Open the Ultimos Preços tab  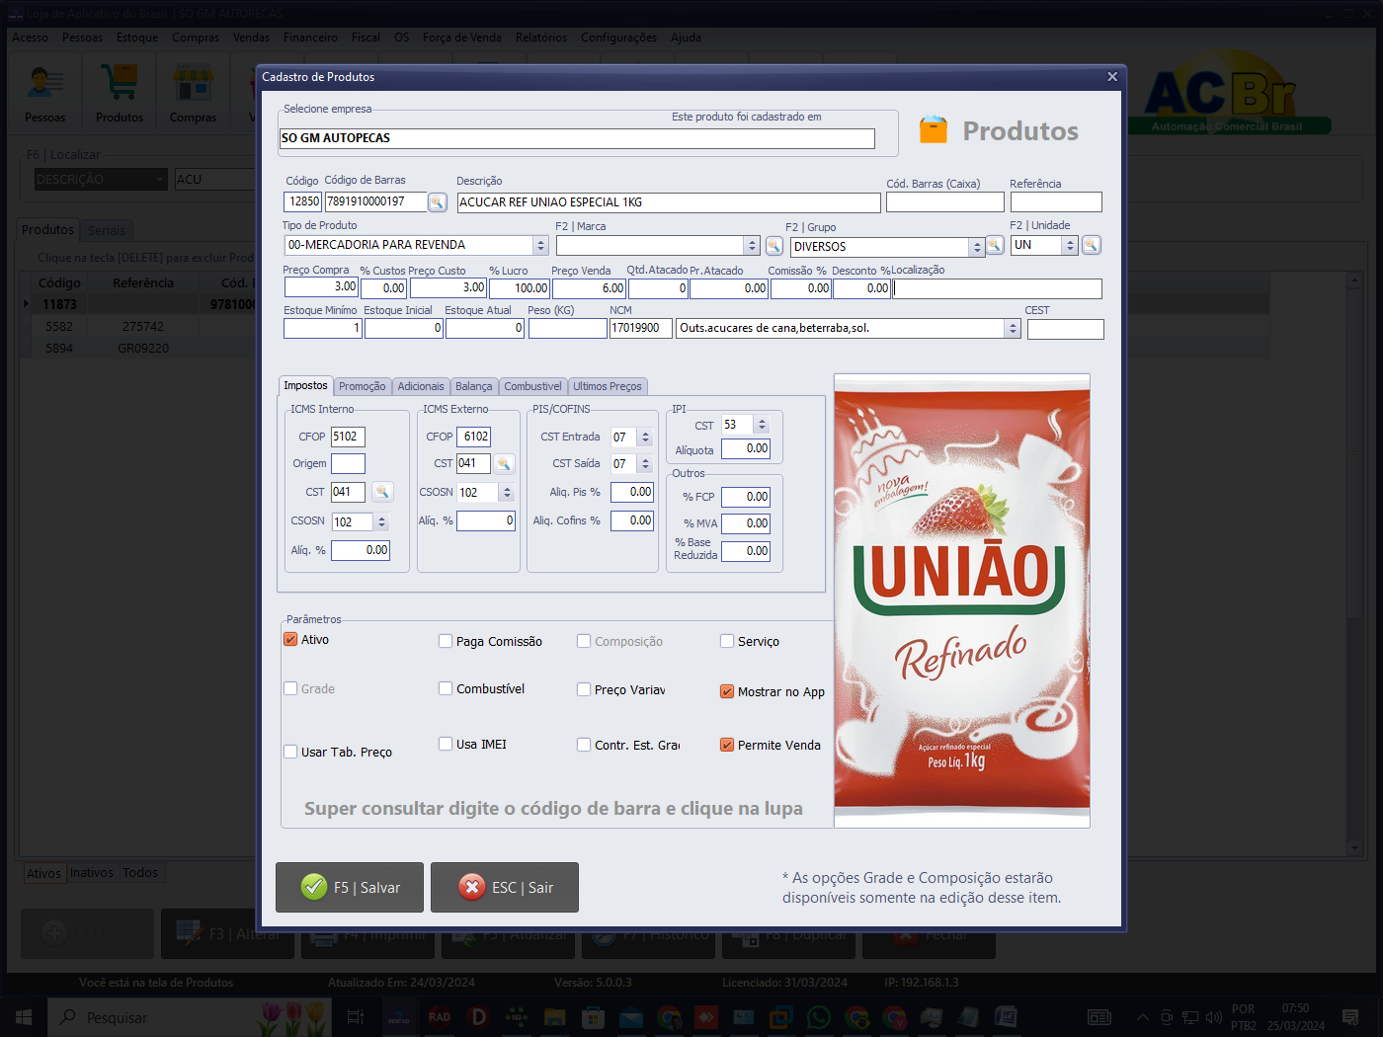click(608, 386)
